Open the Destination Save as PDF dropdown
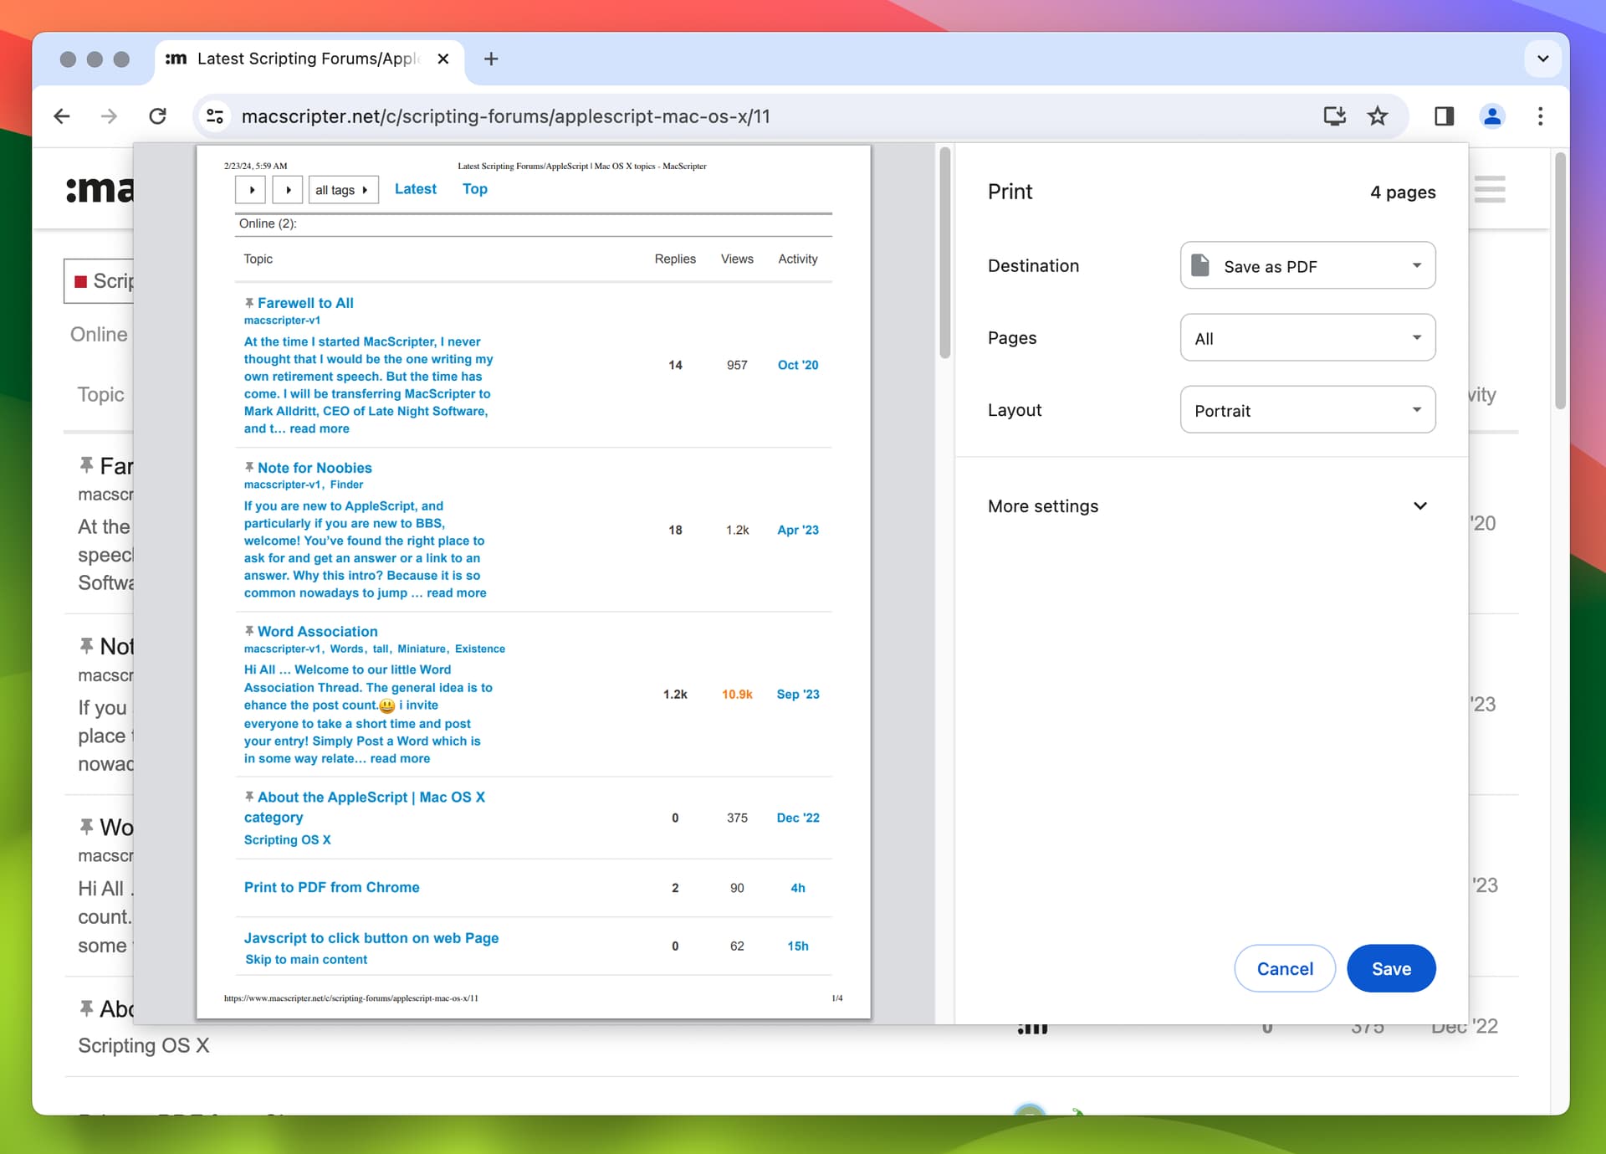1606x1154 pixels. 1307,266
